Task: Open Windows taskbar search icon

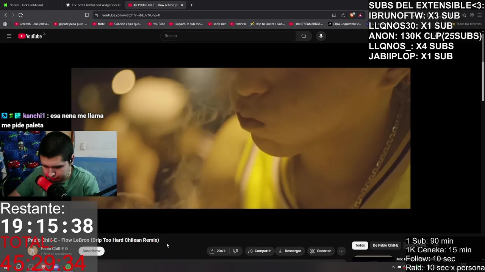Action: (19, 267)
